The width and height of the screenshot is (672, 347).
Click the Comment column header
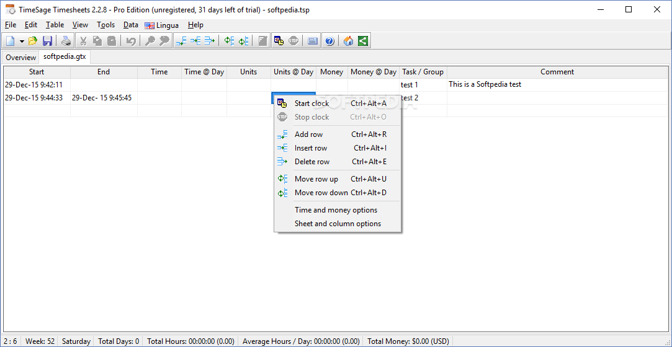557,72
